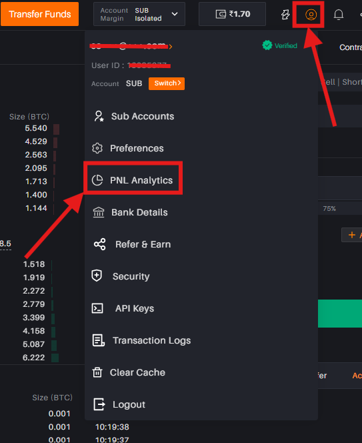This screenshot has width=362, height=443.
Task: Select order book size 4.529 row
Action: [36, 141]
